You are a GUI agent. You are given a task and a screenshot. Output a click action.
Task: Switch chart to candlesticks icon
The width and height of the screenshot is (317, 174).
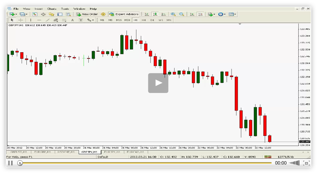tap(155, 14)
